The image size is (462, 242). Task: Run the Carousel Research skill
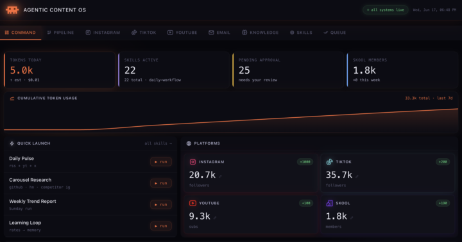point(161,183)
